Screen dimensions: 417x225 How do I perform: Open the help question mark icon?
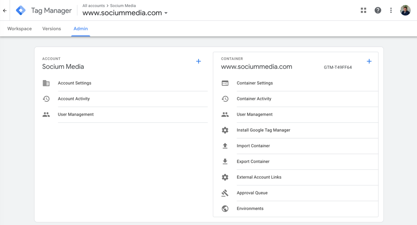[378, 10]
